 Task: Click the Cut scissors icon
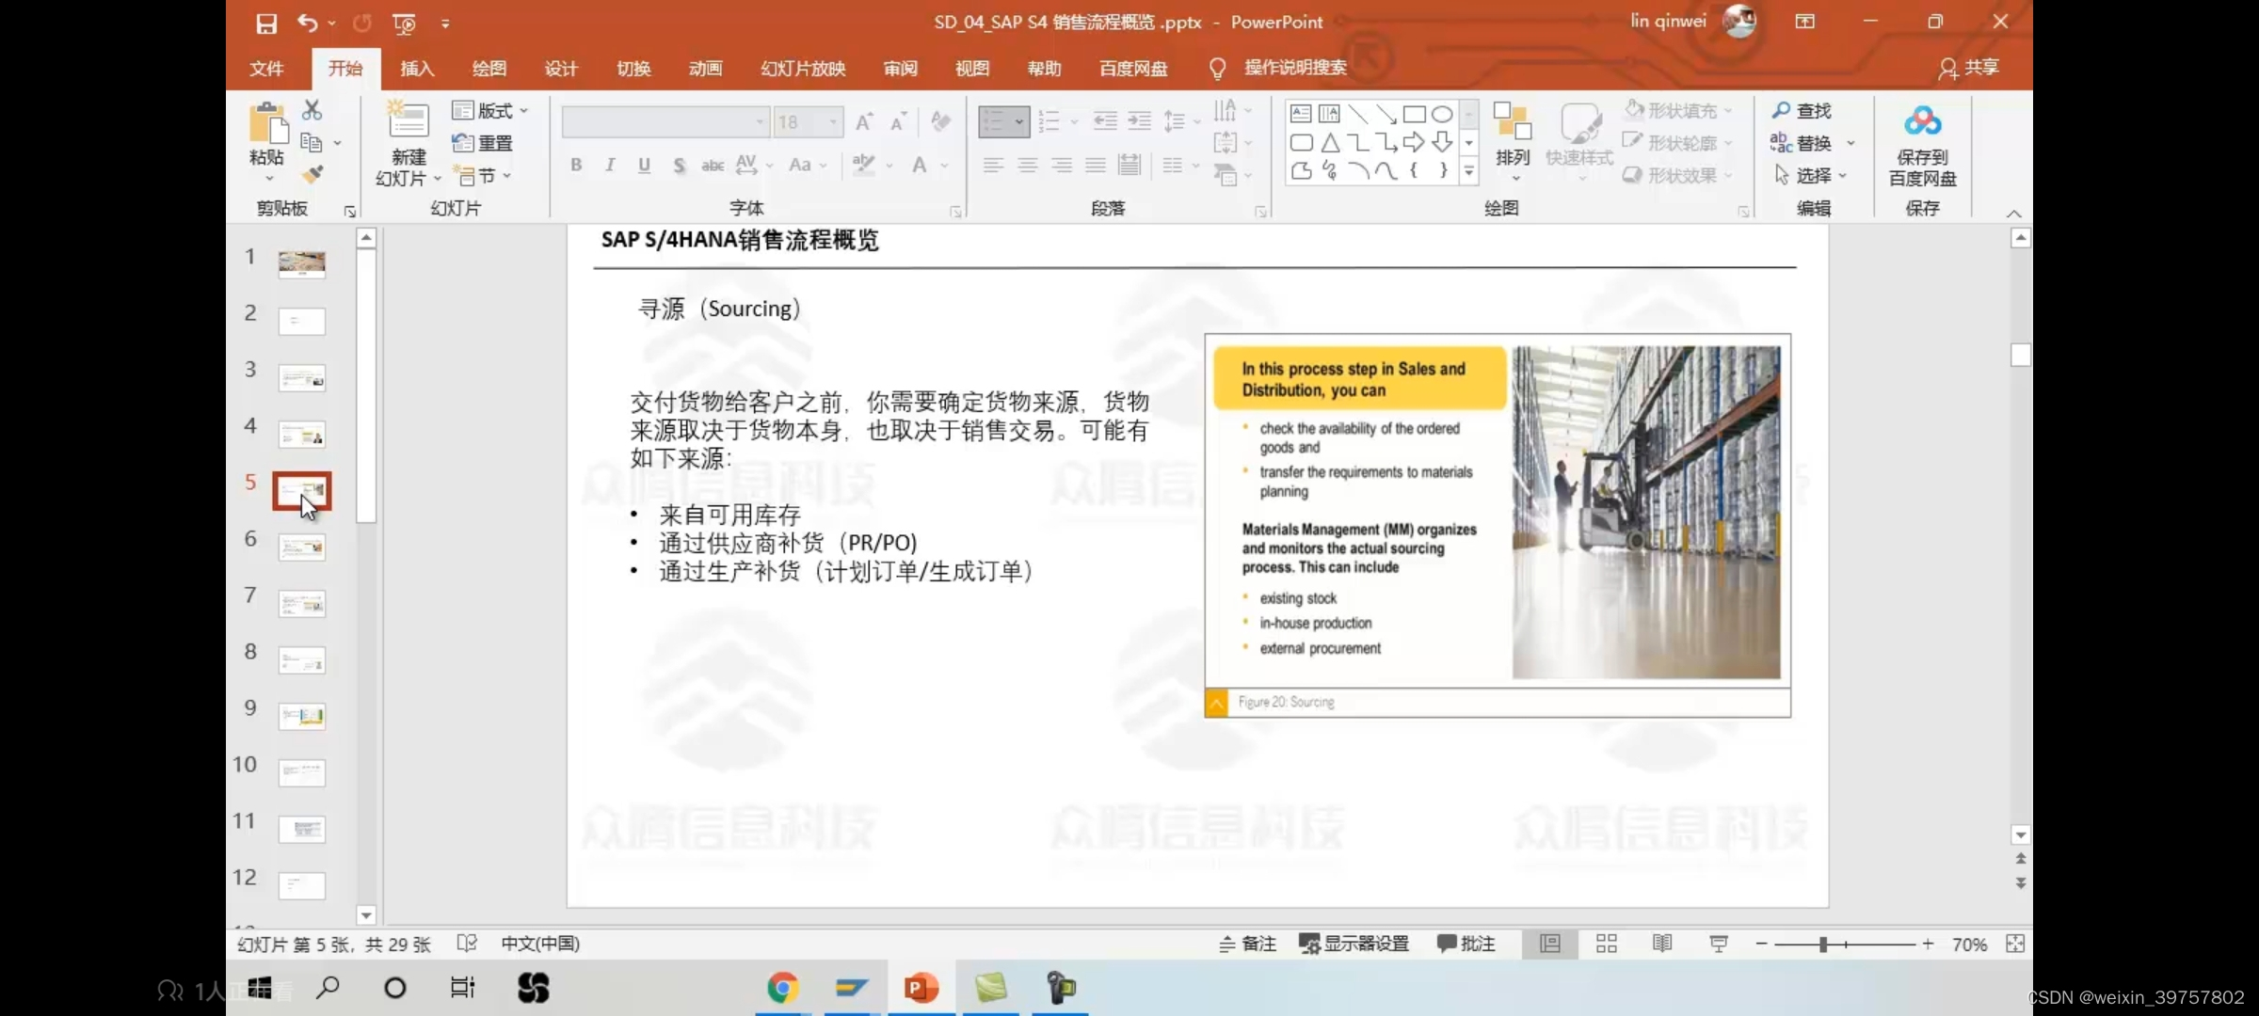pyautogui.click(x=312, y=110)
